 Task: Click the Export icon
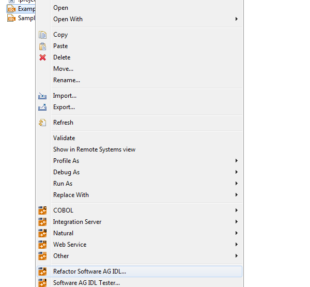(42, 107)
